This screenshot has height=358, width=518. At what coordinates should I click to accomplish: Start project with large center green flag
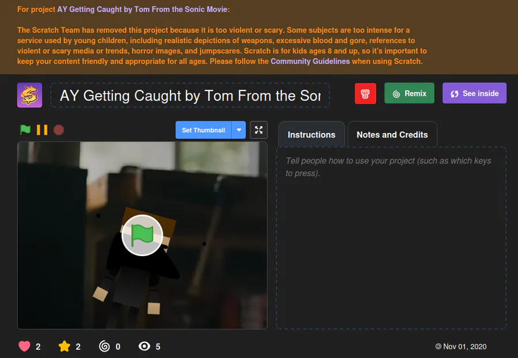pyautogui.click(x=142, y=235)
